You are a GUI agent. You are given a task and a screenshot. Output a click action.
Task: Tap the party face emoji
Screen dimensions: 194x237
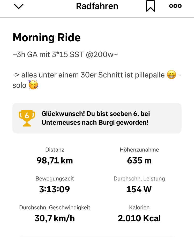click(x=33, y=85)
